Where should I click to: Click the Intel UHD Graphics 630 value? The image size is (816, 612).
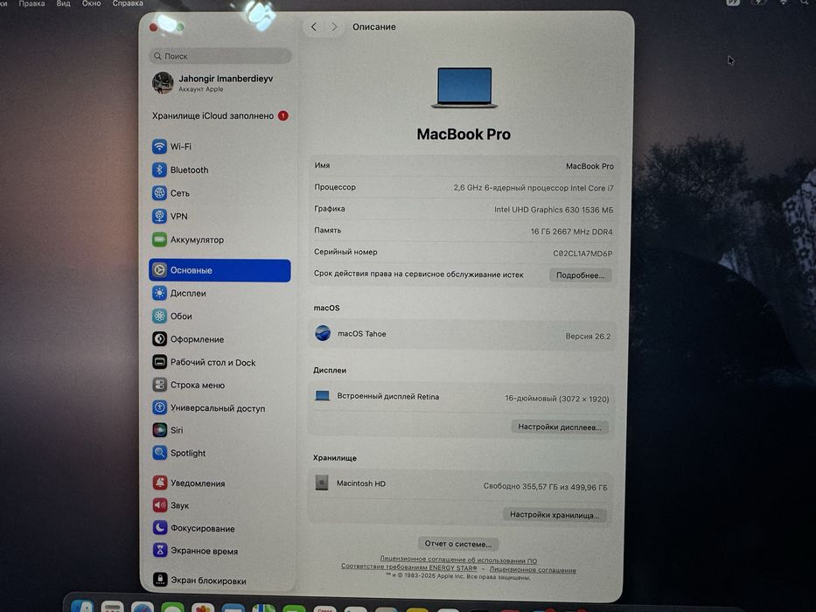554,210
